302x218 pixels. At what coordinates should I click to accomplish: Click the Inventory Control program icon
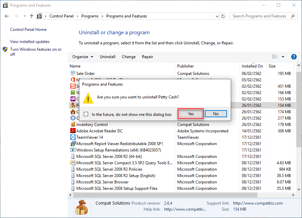click(73, 125)
